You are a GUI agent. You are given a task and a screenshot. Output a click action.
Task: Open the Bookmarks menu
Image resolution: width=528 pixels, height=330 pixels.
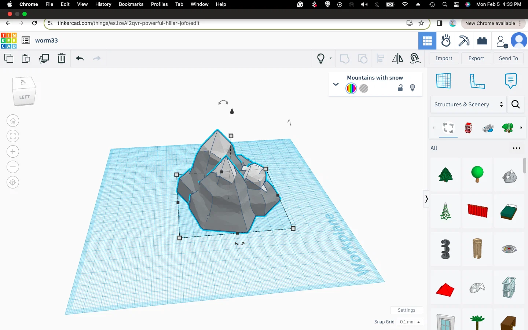pos(131,4)
